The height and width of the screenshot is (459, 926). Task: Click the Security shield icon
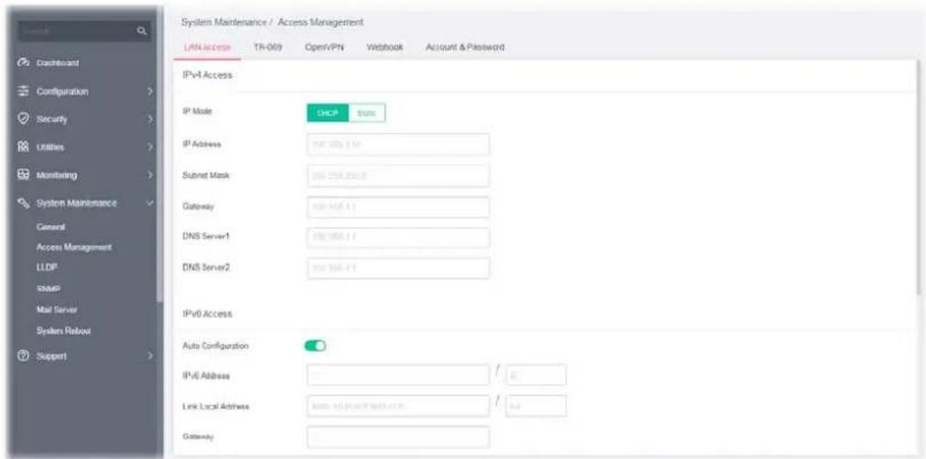tap(25, 119)
